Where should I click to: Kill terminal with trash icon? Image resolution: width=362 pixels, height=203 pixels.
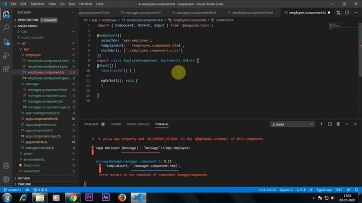click(x=338, y=124)
